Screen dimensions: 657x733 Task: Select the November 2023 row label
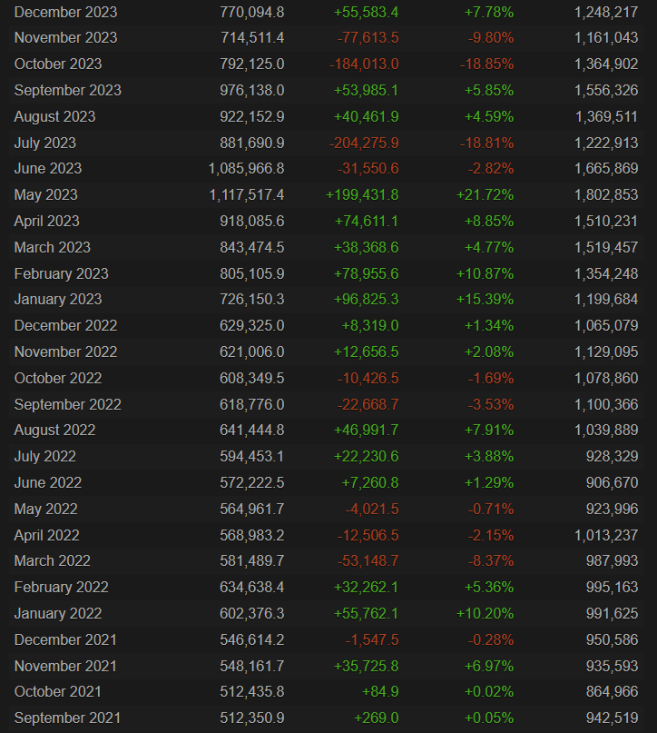coord(66,38)
